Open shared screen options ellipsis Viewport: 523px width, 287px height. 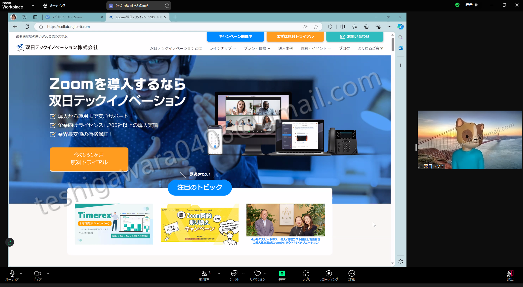click(x=167, y=6)
